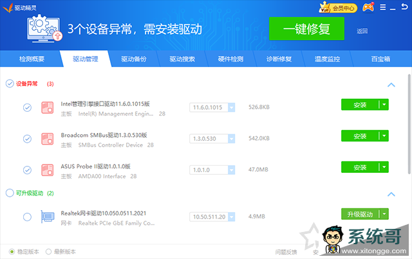The image size is (412, 259).
Task: Open the hamburger main menu icon
Action: [383, 7]
